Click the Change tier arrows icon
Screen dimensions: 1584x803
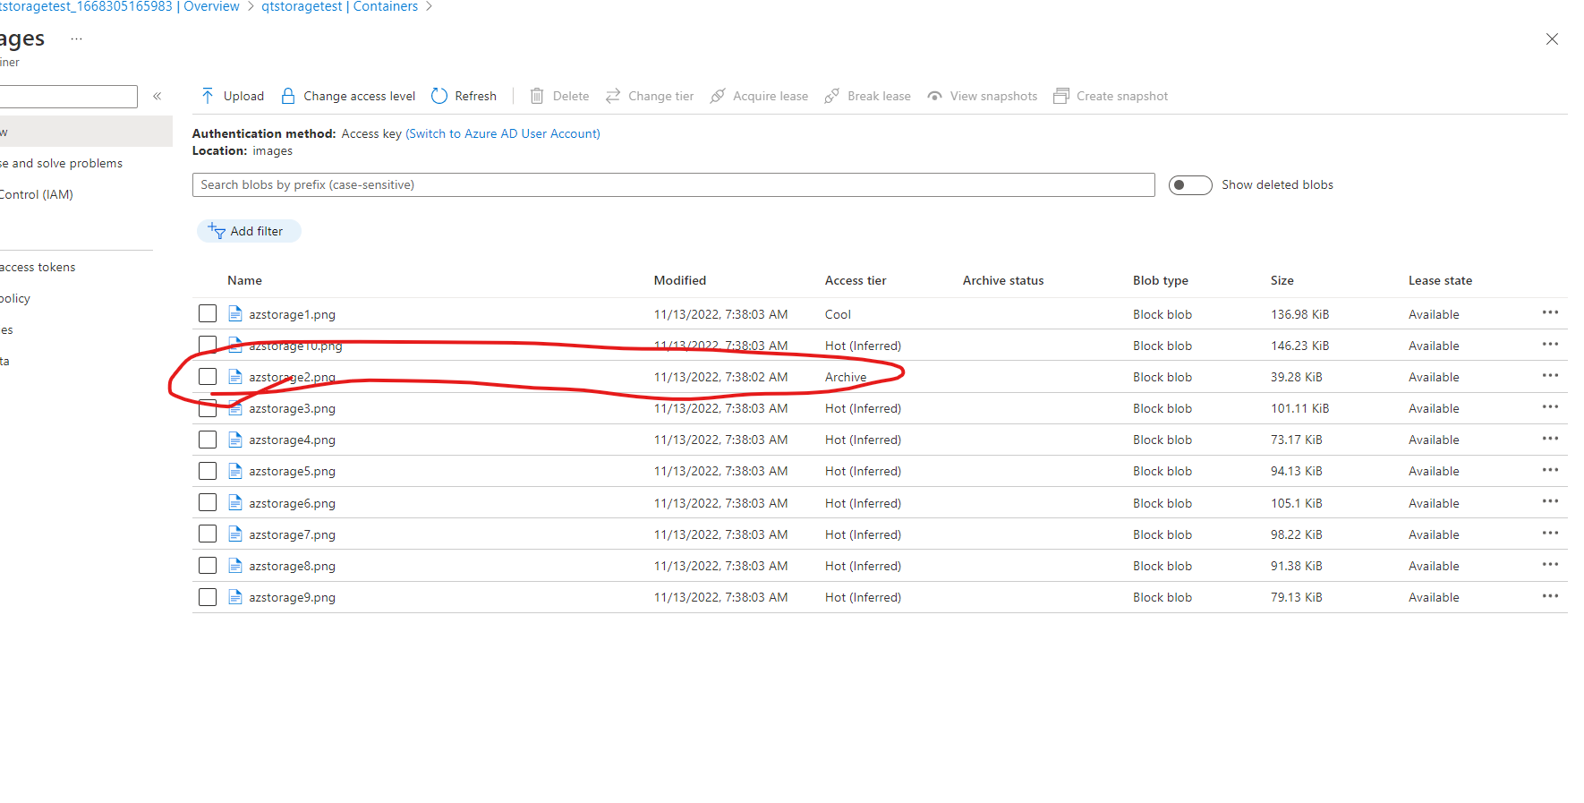pos(613,96)
